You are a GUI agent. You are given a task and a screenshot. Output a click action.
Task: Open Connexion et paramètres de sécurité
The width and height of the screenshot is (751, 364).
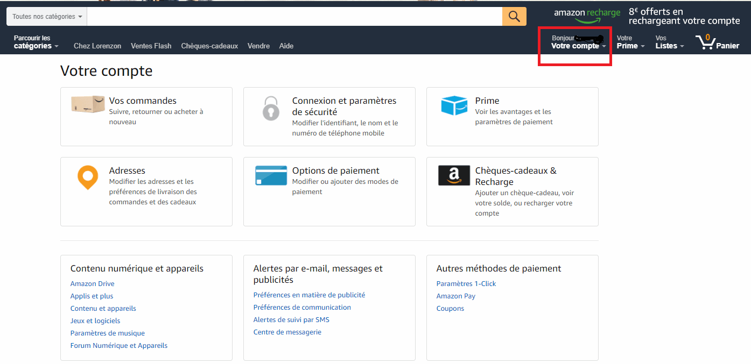[344, 106]
